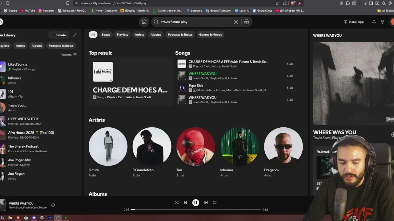Skip to the next track
Image resolution: width=394 pixels, height=221 pixels.
point(206,203)
